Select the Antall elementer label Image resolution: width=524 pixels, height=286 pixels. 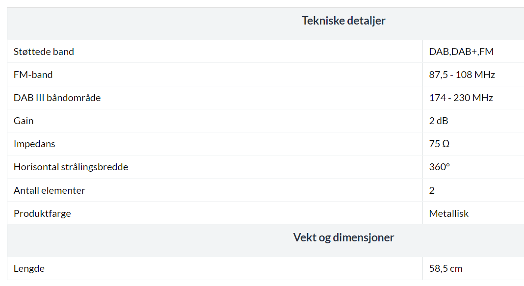(49, 190)
